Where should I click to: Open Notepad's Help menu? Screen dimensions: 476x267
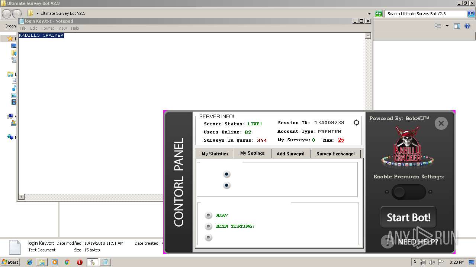pyautogui.click(x=75, y=28)
